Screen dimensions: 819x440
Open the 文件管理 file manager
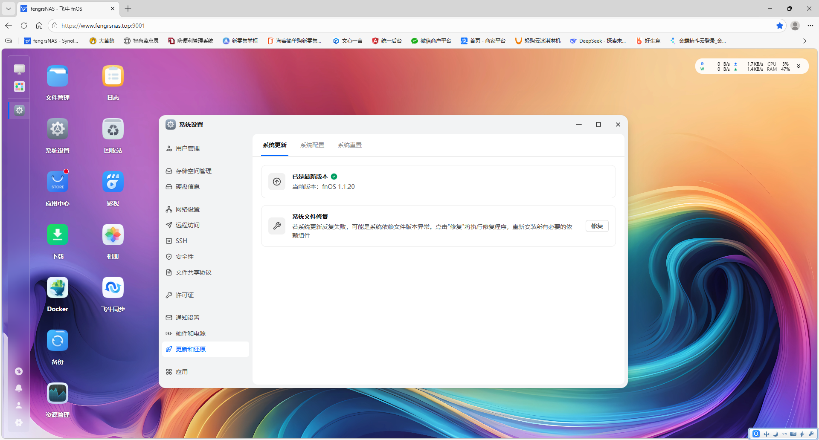[57, 75]
